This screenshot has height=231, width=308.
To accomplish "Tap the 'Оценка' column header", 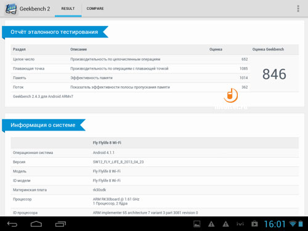I will (x=216, y=49).
